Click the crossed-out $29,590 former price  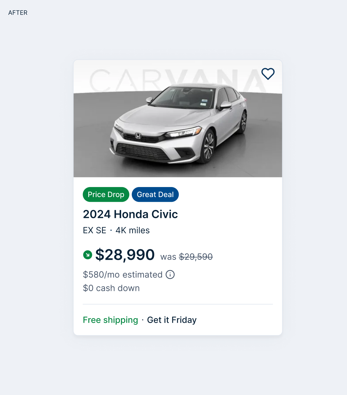point(196,257)
